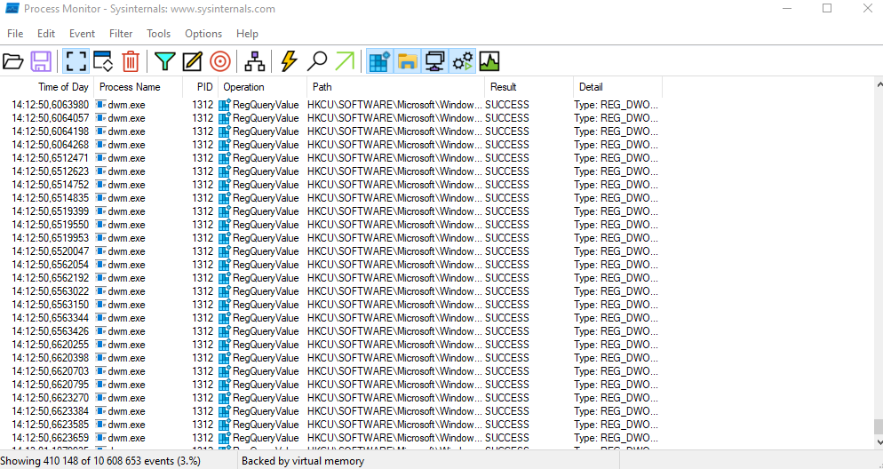This screenshot has width=883, height=469.
Task: Click the vertical scrollbar thumb
Action: click(x=879, y=426)
